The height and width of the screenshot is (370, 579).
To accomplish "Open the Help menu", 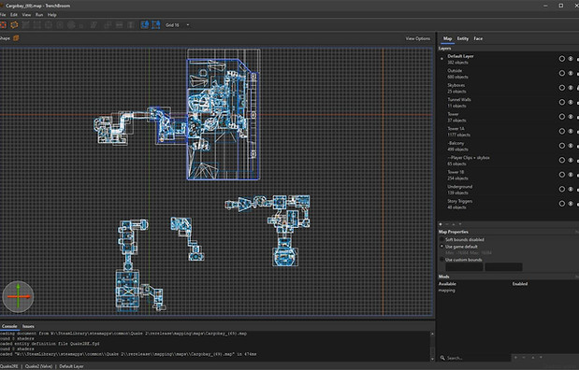I will pyautogui.click(x=52, y=15).
